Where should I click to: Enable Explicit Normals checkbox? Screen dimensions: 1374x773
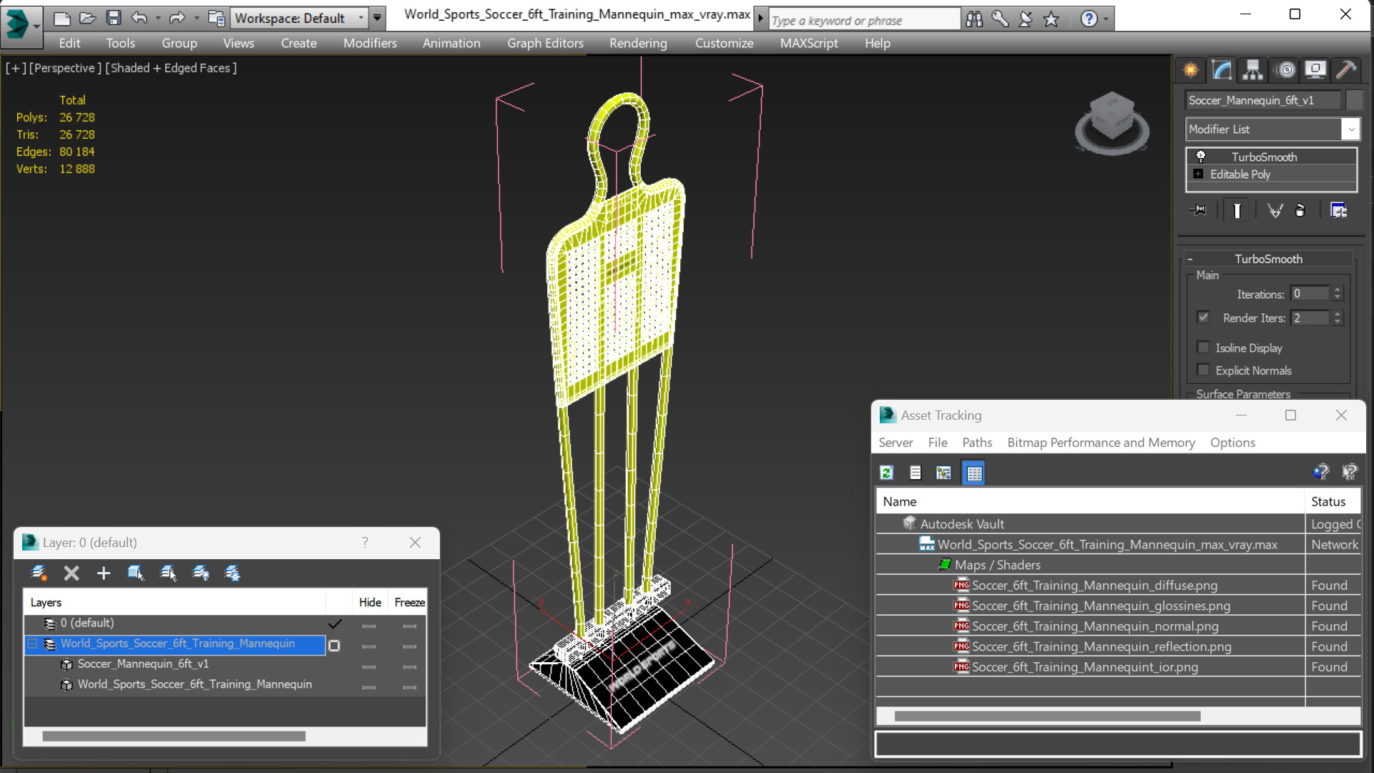tap(1203, 370)
